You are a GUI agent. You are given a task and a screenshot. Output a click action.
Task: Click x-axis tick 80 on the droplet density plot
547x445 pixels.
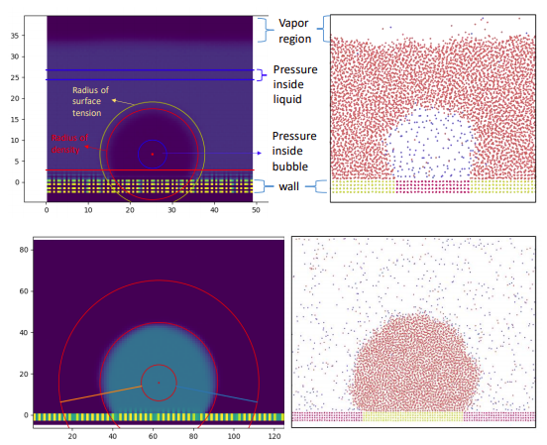click(193, 436)
